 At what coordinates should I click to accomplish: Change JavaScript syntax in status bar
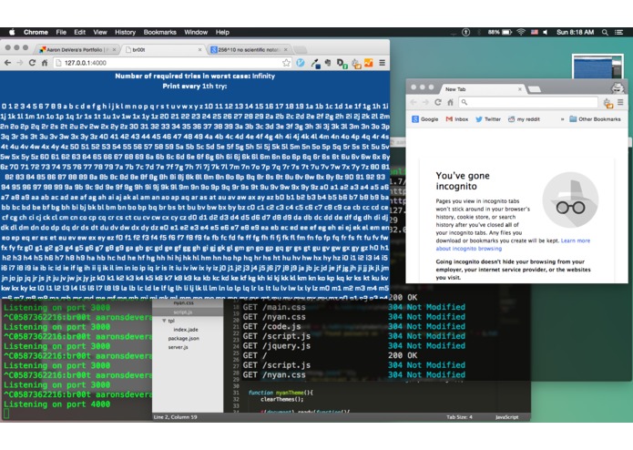[506, 417]
